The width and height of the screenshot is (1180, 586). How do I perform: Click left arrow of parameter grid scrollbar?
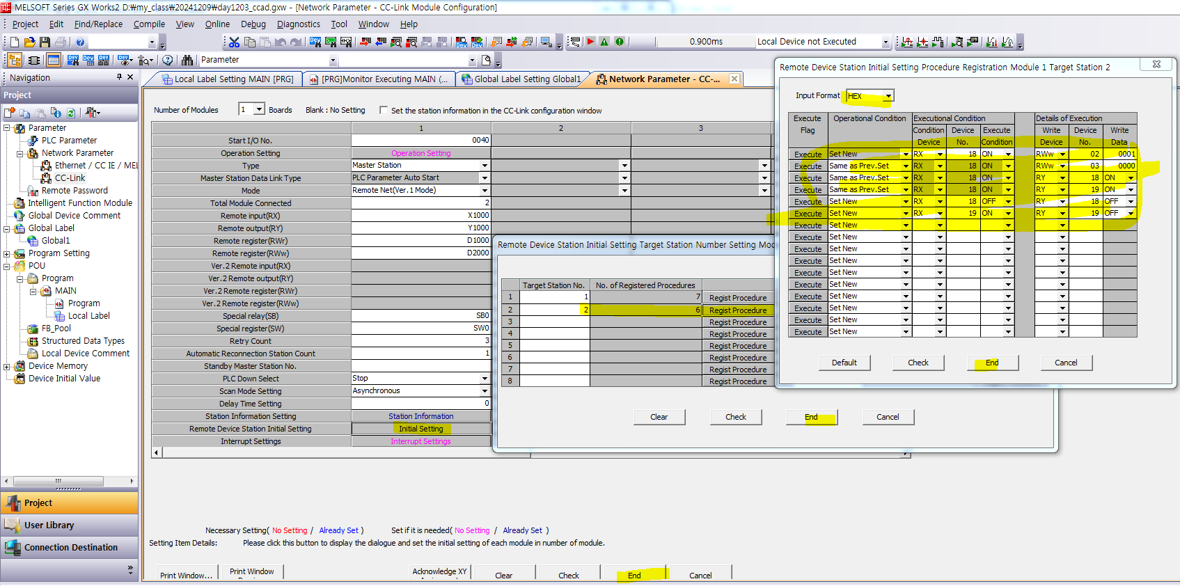157,452
